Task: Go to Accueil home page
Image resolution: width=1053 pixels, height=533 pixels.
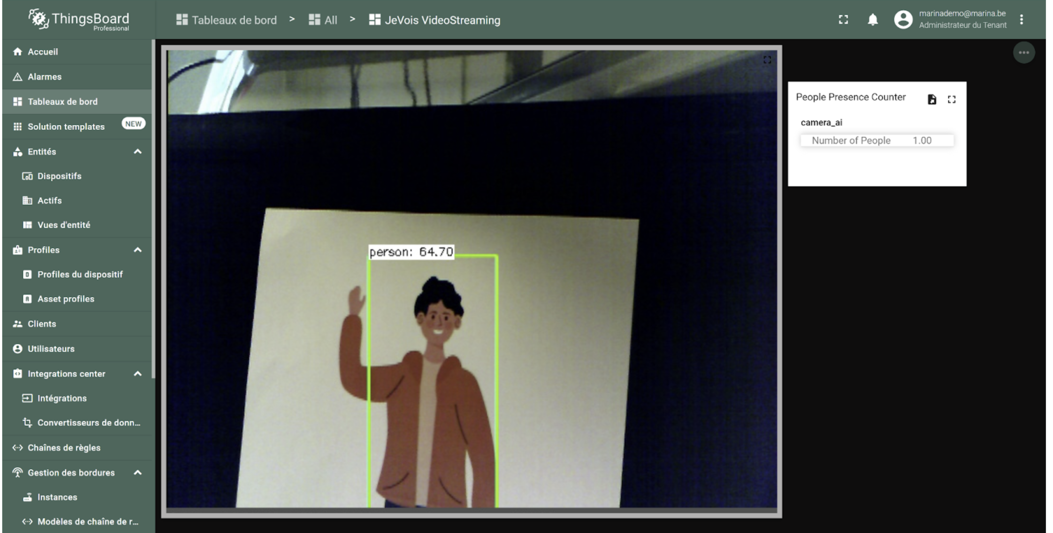Action: [42, 51]
